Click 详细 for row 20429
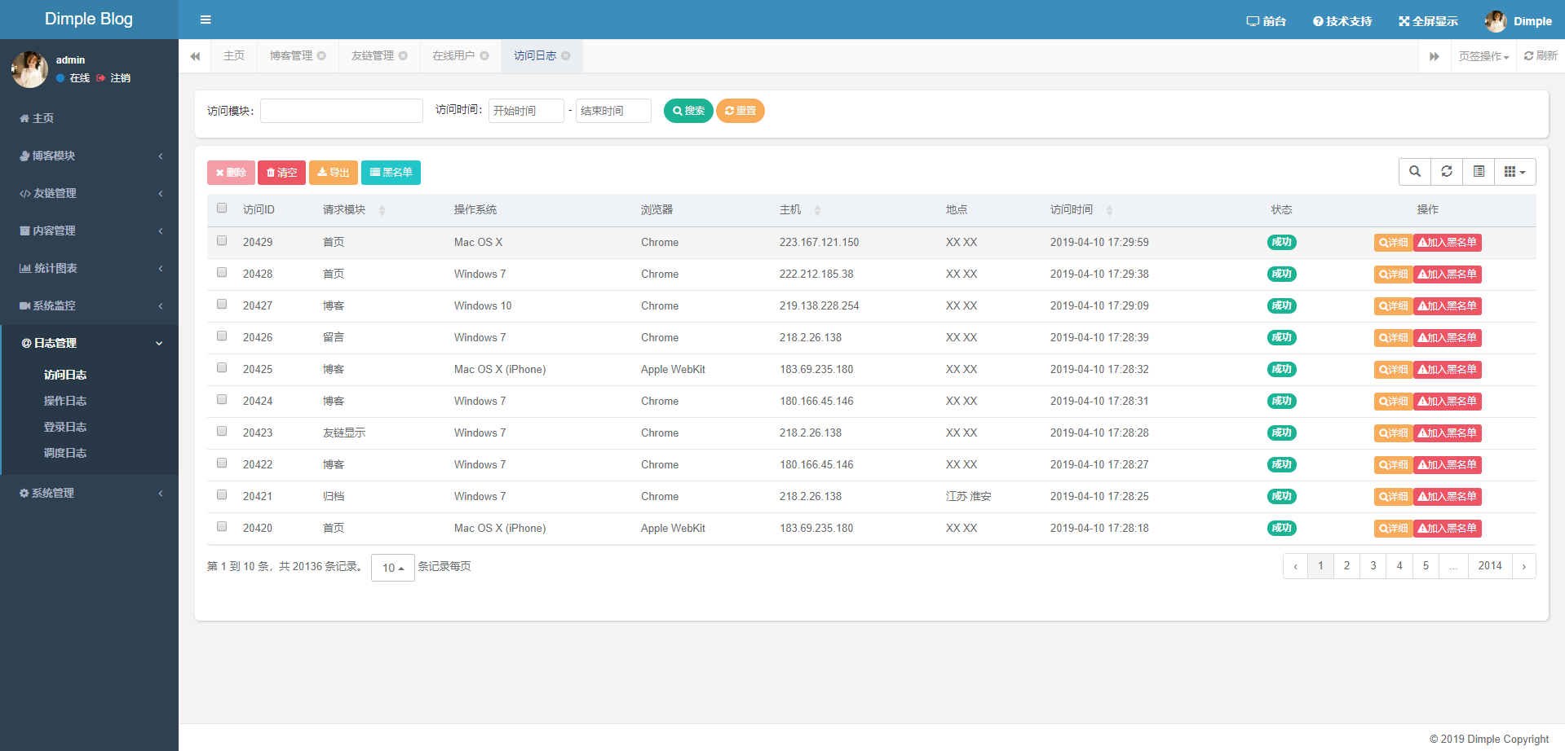This screenshot has width=1565, height=751. tap(1393, 243)
